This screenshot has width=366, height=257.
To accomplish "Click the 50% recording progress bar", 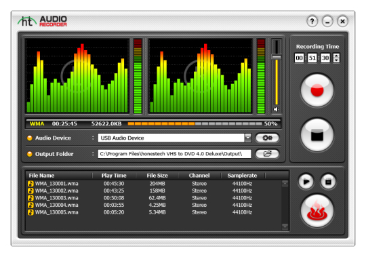I will 195,123.
